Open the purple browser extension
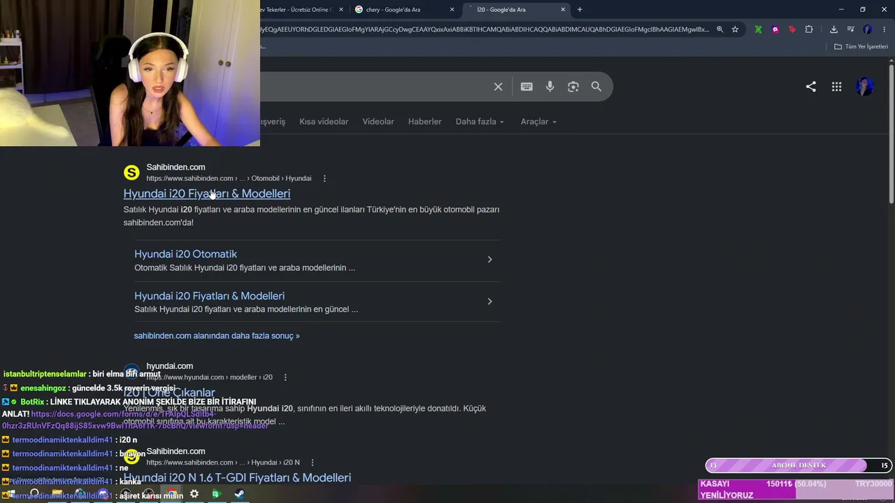 click(775, 29)
